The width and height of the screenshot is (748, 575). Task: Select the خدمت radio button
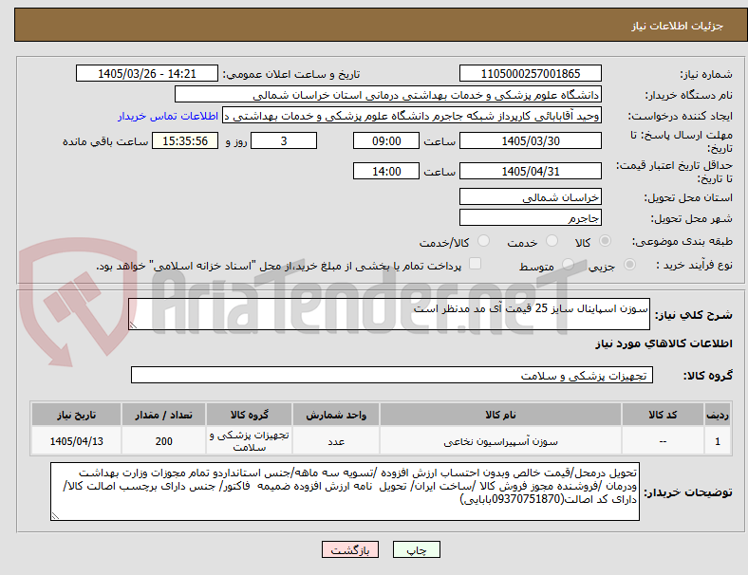point(552,241)
